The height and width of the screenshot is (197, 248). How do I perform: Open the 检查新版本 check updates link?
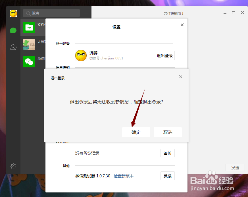point(124,176)
